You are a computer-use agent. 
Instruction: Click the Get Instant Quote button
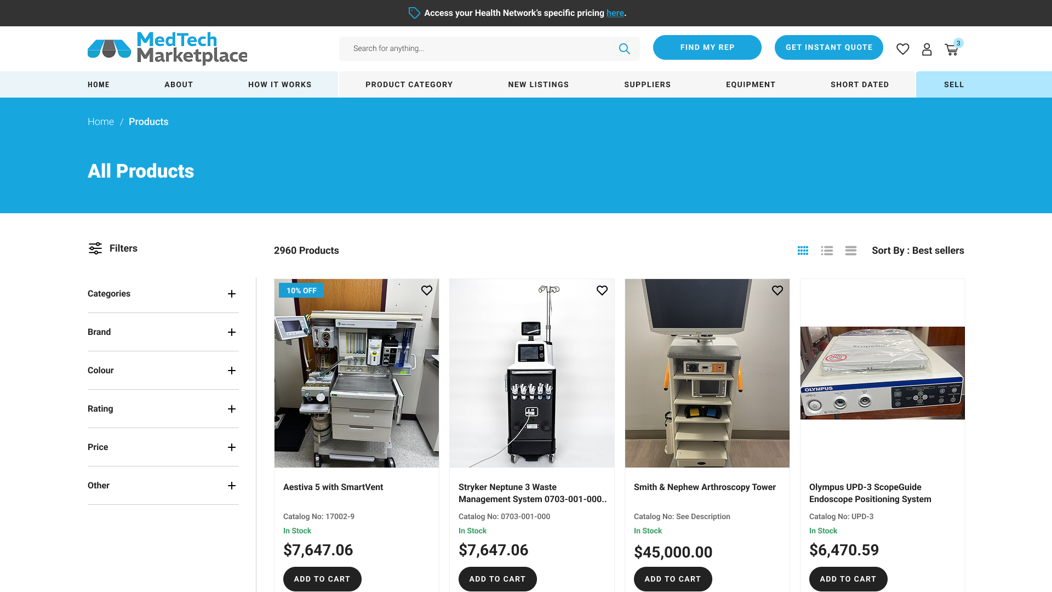828,48
